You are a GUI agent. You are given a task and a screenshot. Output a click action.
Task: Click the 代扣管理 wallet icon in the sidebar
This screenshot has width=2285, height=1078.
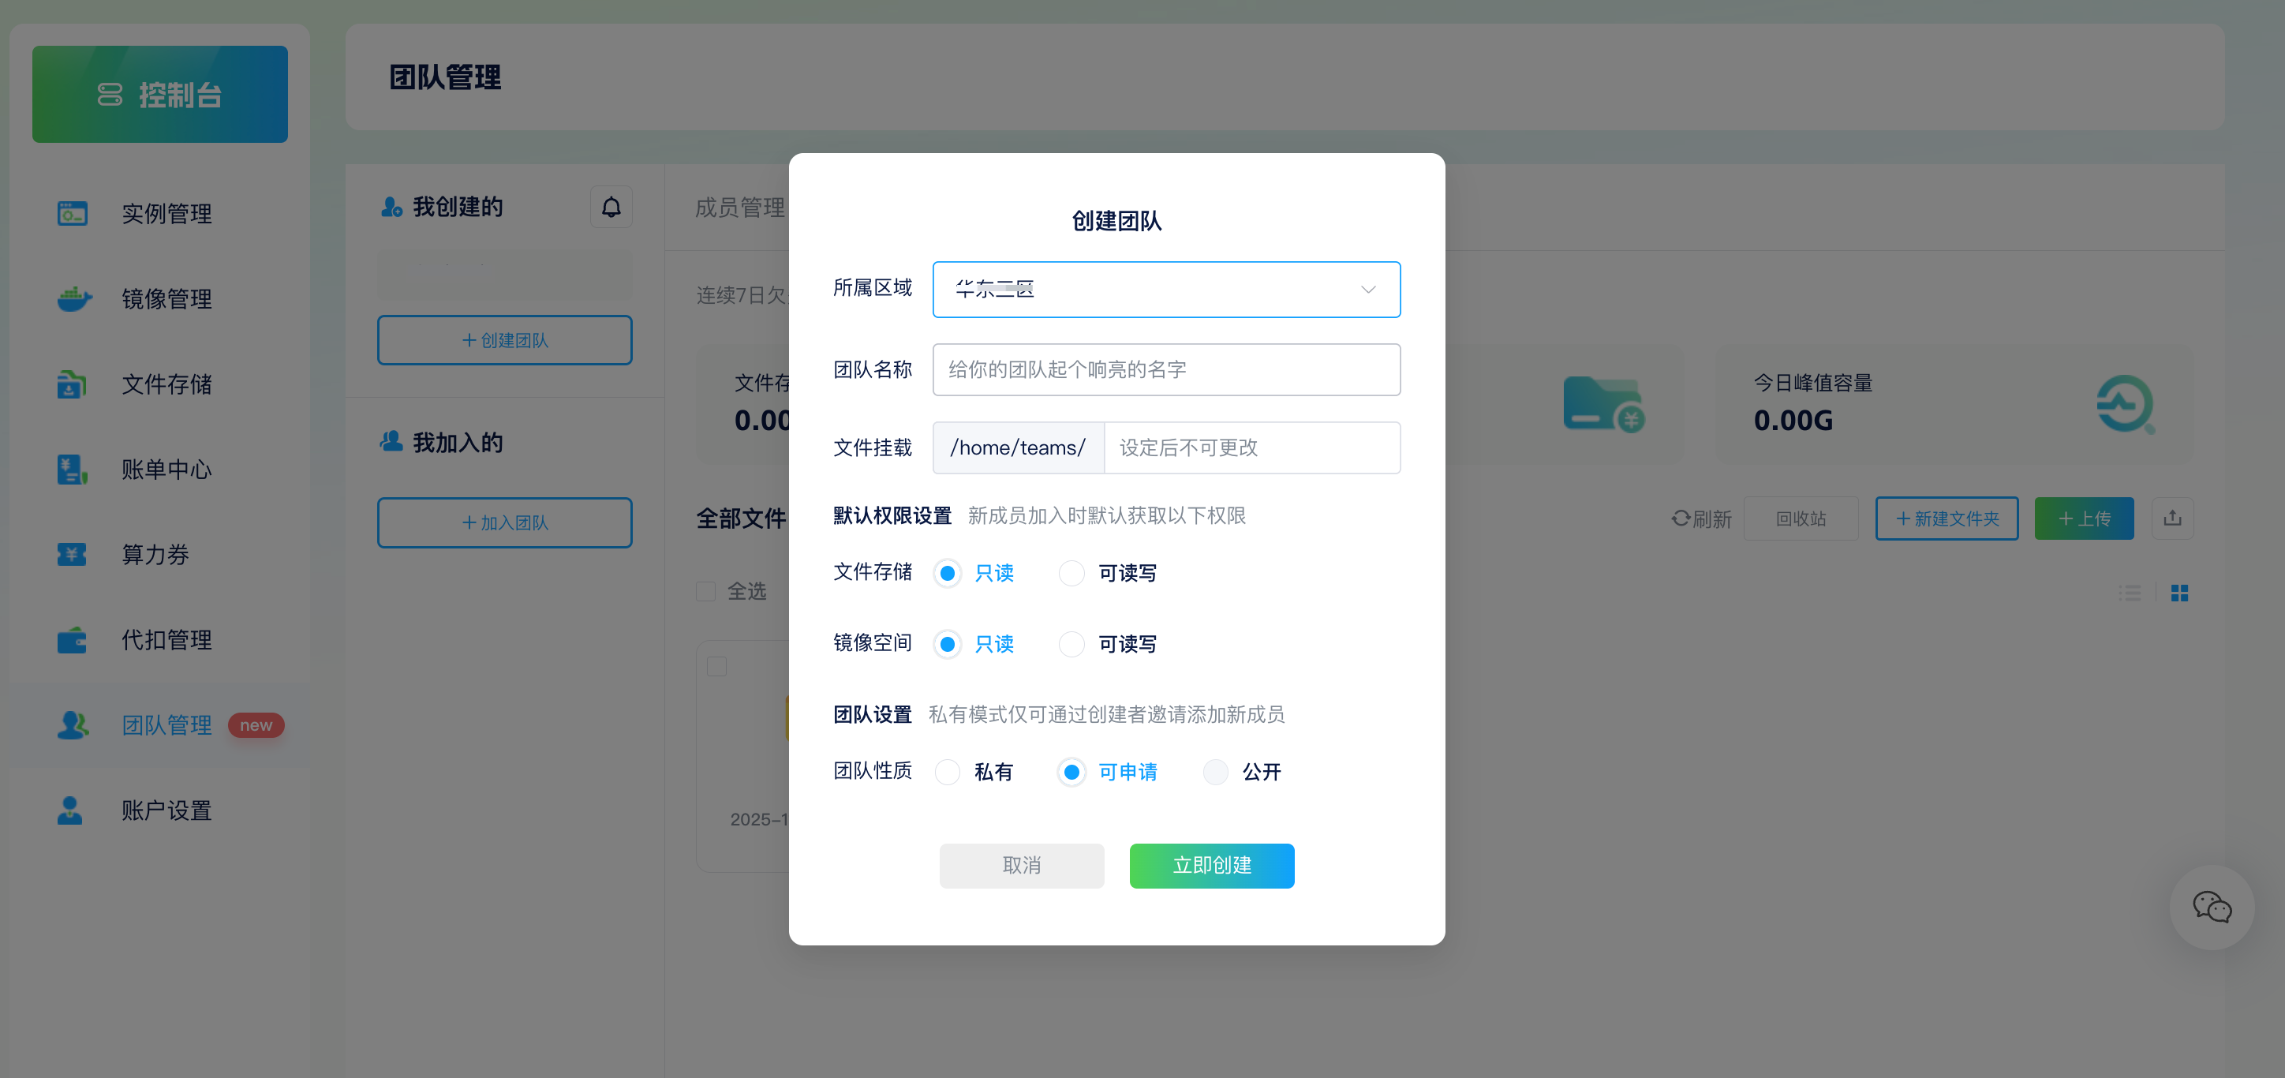(x=72, y=640)
